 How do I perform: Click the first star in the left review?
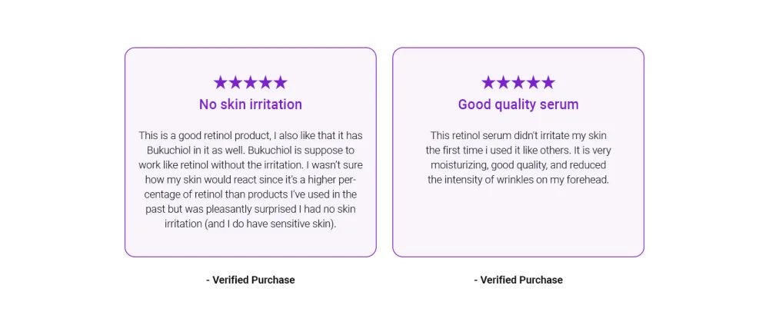coord(221,82)
